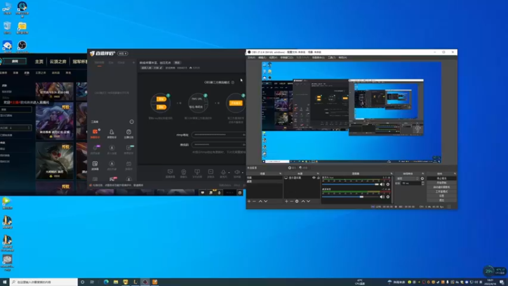
Task: Click 启动虚拟摄像机 in OBS controls
Action: tap(441, 187)
